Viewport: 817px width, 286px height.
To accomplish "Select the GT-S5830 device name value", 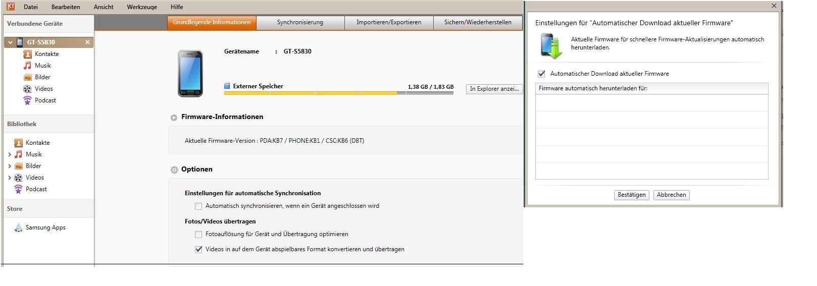I will [297, 51].
